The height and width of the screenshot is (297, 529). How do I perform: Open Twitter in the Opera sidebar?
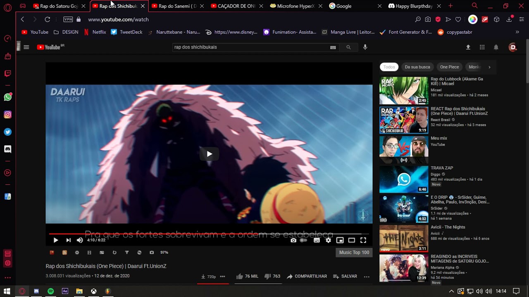tap(7, 132)
